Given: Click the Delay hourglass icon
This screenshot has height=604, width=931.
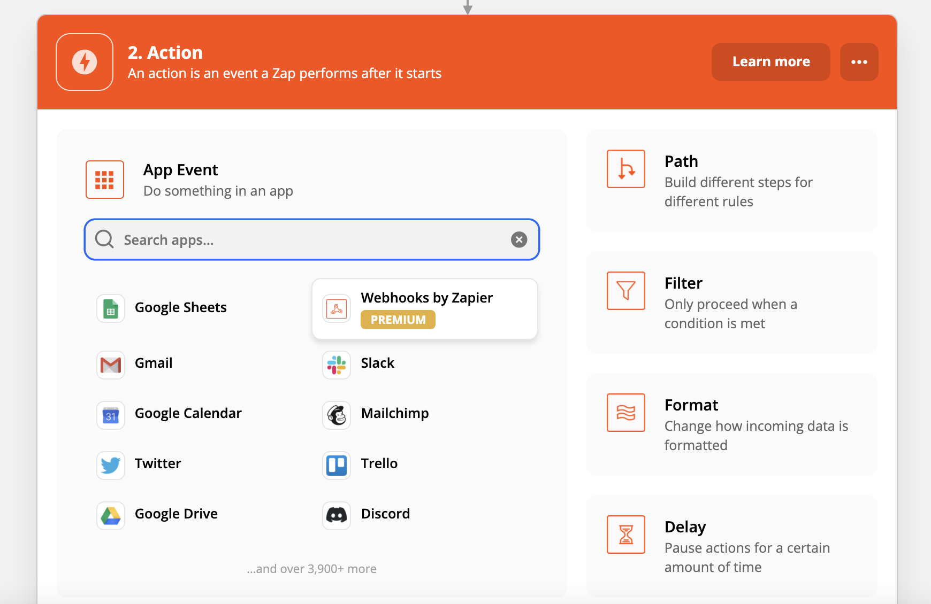Looking at the screenshot, I should click(x=626, y=535).
